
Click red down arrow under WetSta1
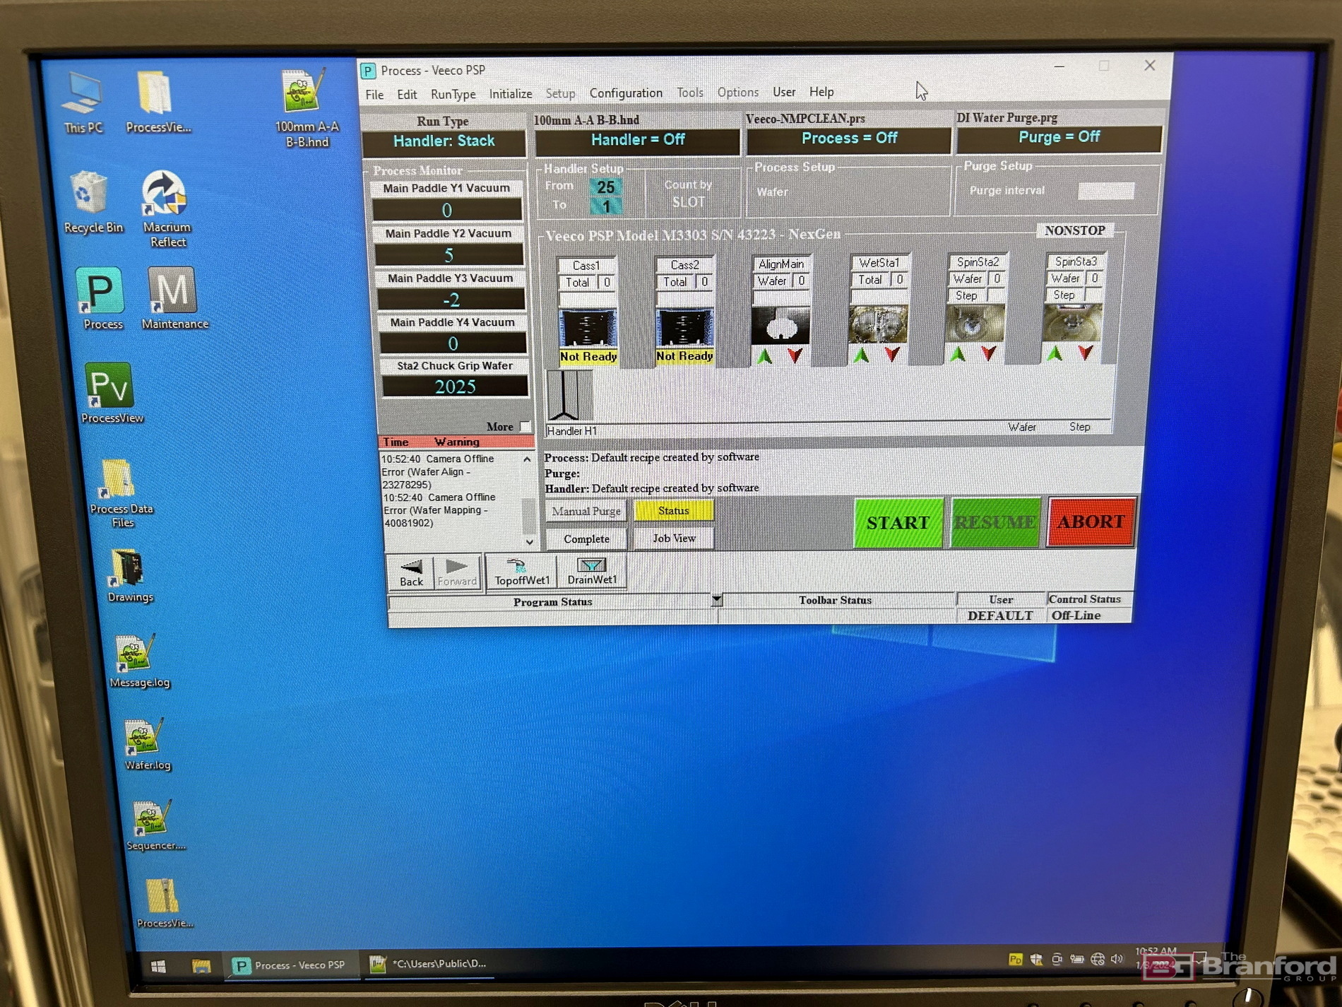tap(892, 354)
